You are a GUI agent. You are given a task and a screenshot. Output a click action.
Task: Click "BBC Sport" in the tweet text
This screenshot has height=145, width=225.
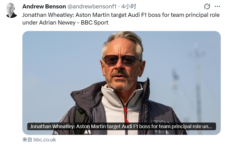click(94, 22)
